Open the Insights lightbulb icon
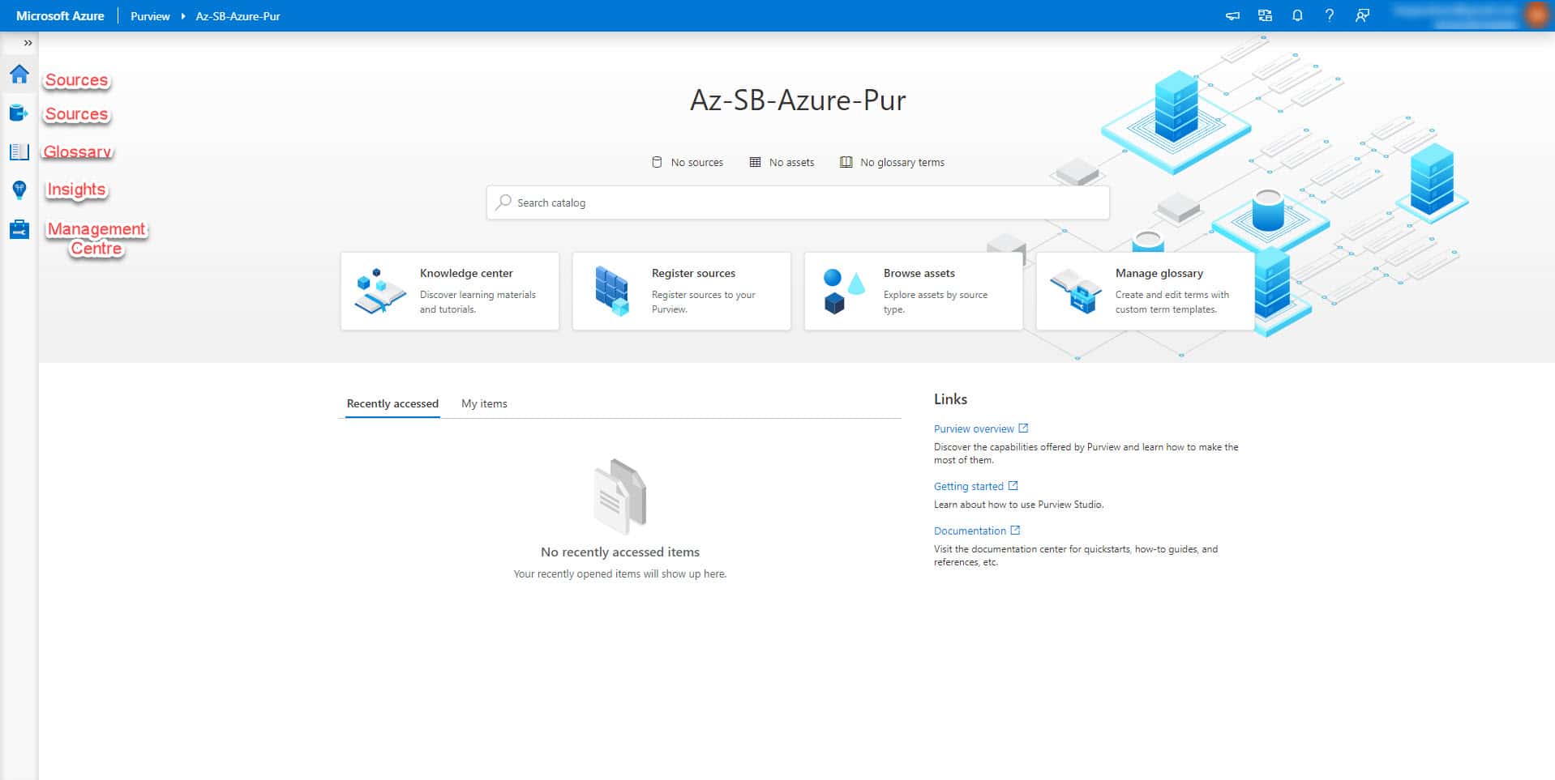Screen dimensions: 1555x780 tap(19, 190)
